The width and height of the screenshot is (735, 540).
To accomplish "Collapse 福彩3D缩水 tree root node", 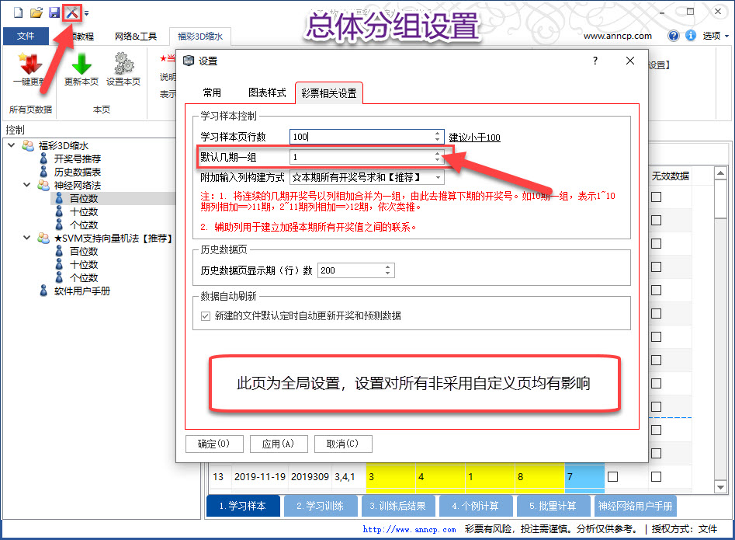I will pos(11,145).
